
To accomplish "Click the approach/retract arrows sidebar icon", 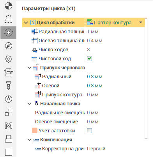I will [x=9, y=72].
